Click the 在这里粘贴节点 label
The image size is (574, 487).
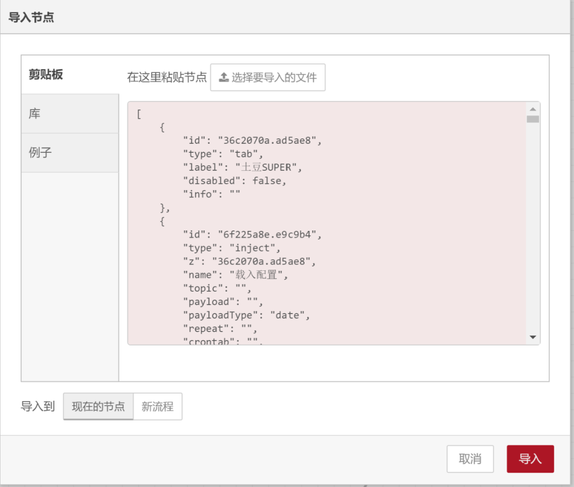pyautogui.click(x=167, y=77)
